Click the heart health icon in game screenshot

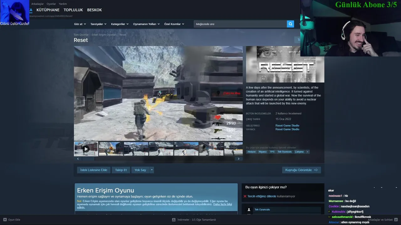tap(217, 117)
